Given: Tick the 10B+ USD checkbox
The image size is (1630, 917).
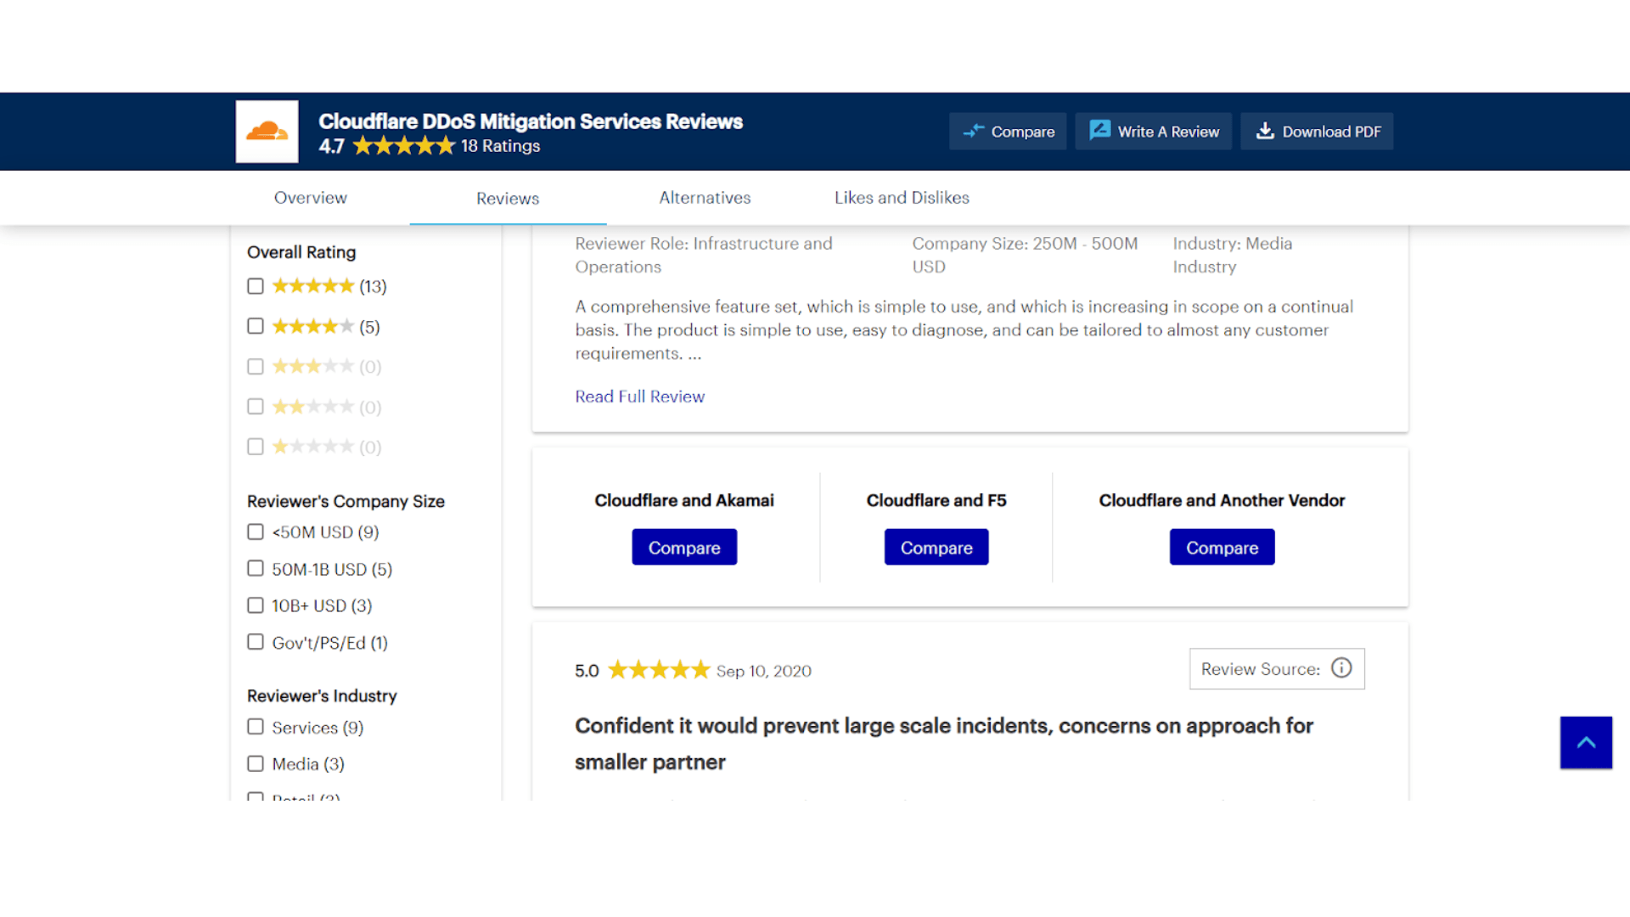Looking at the screenshot, I should pos(256,605).
